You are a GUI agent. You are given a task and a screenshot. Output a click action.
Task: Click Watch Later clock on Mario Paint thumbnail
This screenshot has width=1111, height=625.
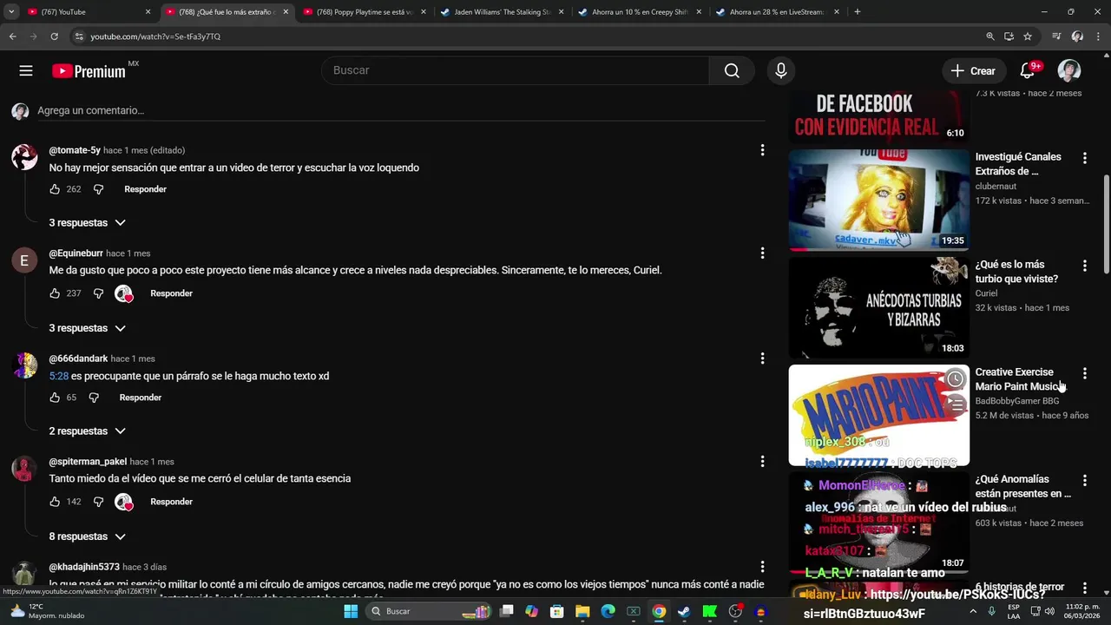955,378
